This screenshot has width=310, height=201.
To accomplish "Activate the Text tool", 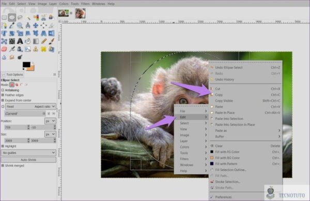I will coord(20,41).
